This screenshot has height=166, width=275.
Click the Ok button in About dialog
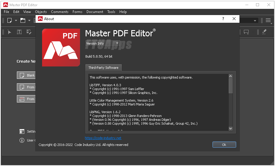(224, 145)
